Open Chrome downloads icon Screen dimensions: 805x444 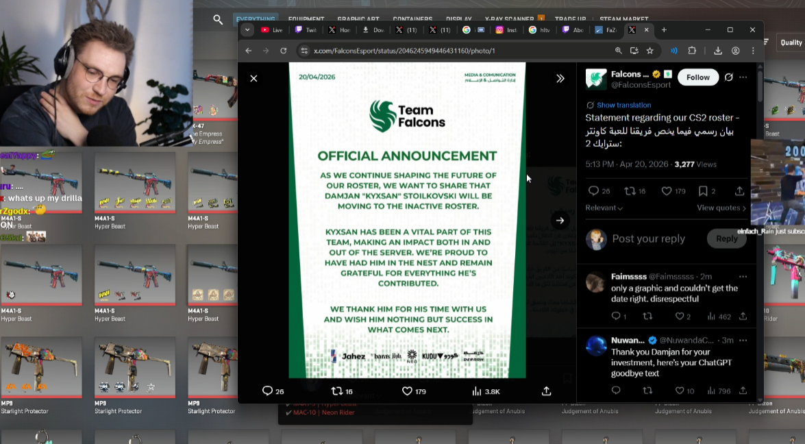coord(718,51)
